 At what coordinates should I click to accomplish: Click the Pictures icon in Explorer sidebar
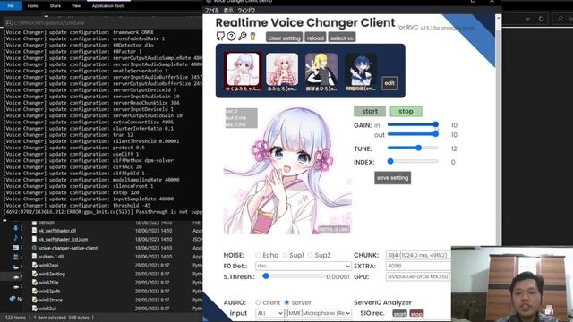pos(16,248)
